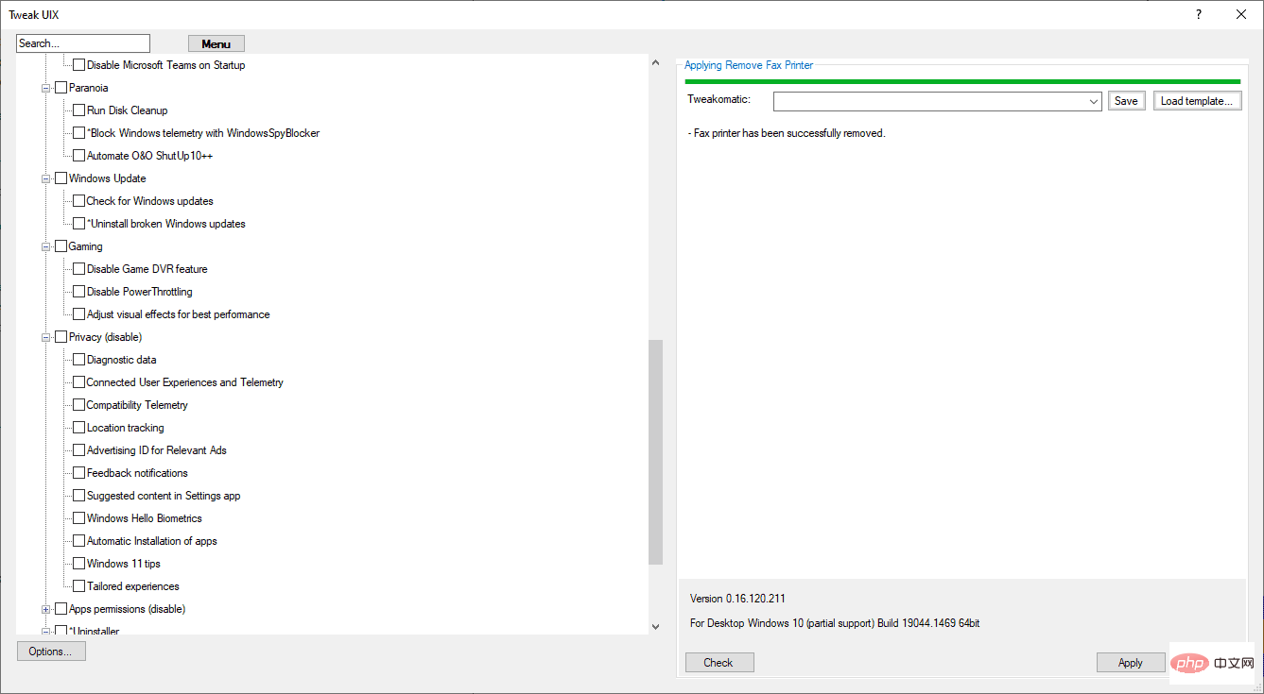Focus the Search input field
This screenshot has width=1264, height=694.
[x=83, y=43]
